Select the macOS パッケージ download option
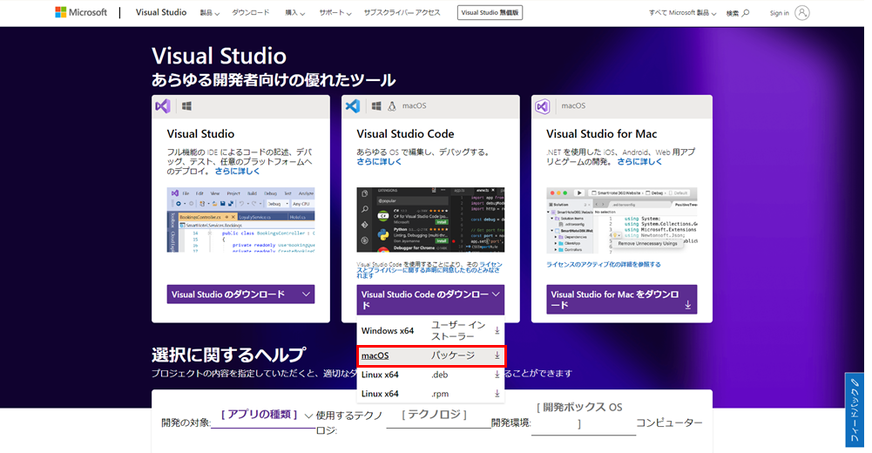This screenshot has width=872, height=453. pos(430,355)
